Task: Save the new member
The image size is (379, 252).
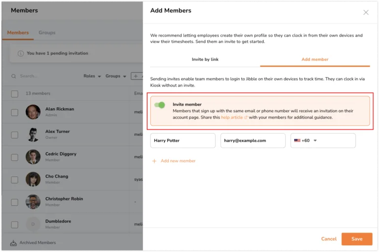Action: pyautogui.click(x=357, y=239)
